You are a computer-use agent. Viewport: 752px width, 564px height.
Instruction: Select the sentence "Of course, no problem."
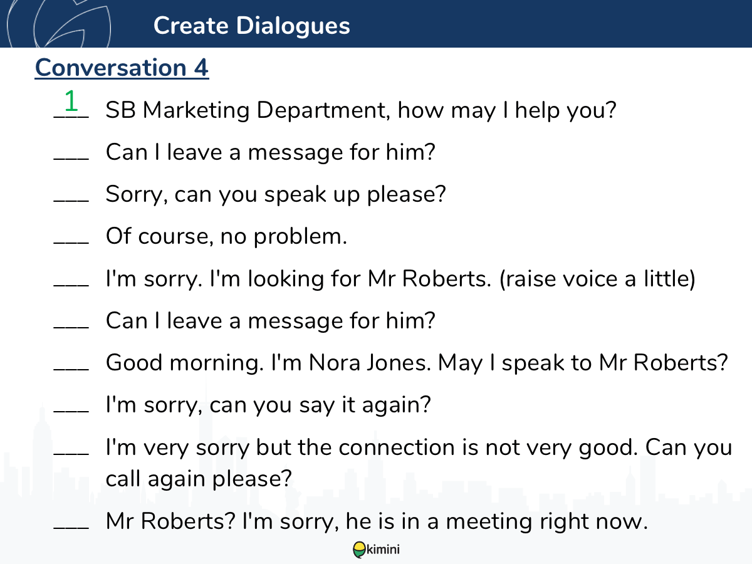tap(226, 237)
